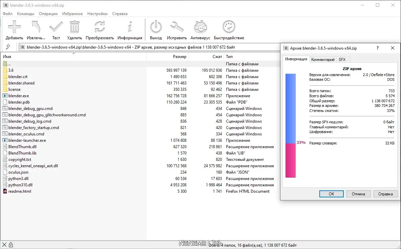Viewport: 401px width, 249px height.
Task: Click packed size value 195 012 936
Action: click(x=212, y=70)
